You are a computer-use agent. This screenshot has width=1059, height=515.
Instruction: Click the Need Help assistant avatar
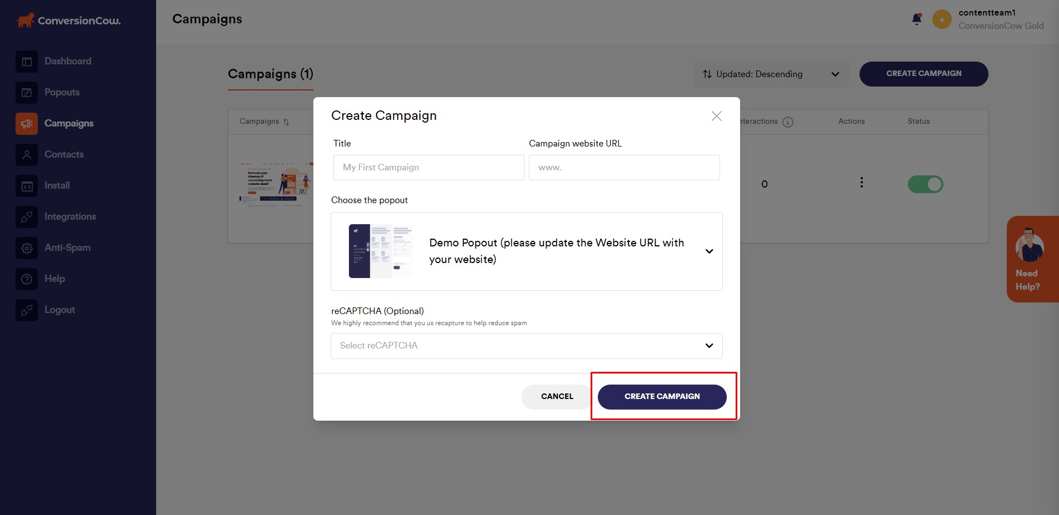click(1030, 245)
